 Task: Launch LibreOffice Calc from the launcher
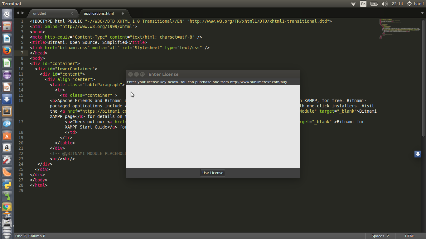(7, 63)
